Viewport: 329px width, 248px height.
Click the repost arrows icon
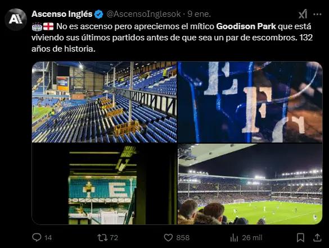click(102, 237)
